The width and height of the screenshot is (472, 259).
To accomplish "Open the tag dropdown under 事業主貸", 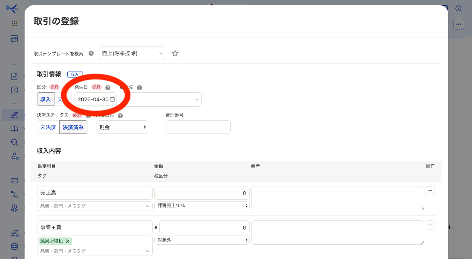I will click(95, 251).
